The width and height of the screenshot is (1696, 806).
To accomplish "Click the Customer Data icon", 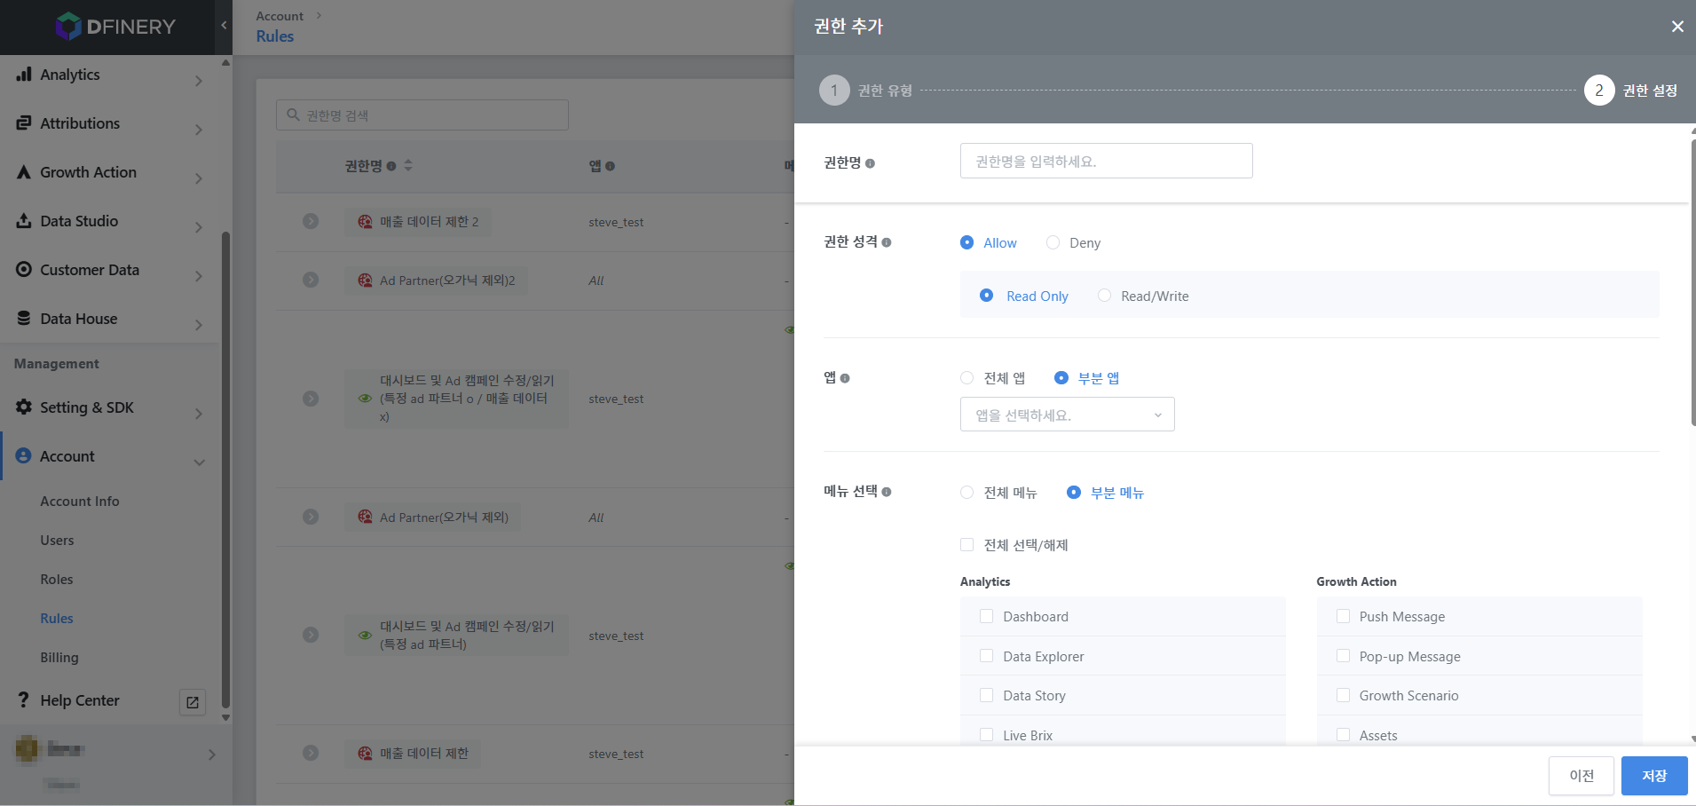I will (24, 270).
